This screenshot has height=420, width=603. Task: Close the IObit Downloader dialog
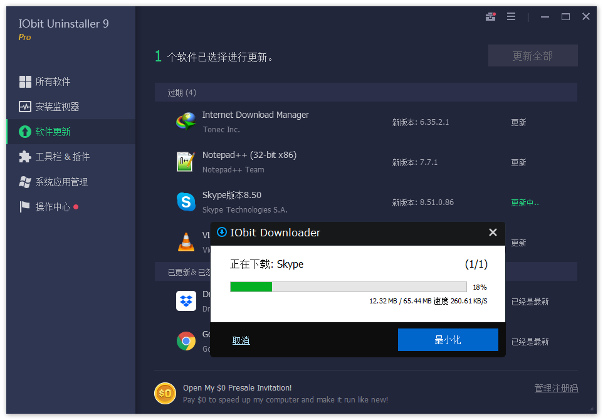point(493,233)
